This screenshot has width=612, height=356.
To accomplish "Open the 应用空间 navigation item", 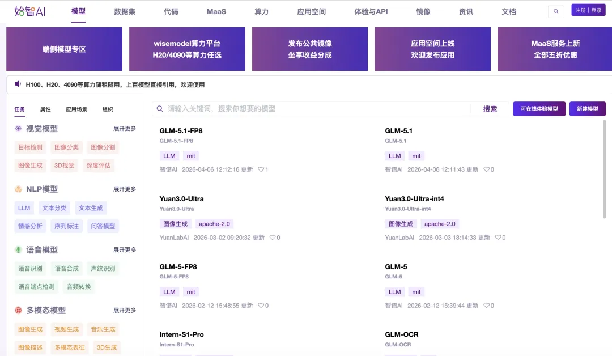I will pyautogui.click(x=311, y=12).
